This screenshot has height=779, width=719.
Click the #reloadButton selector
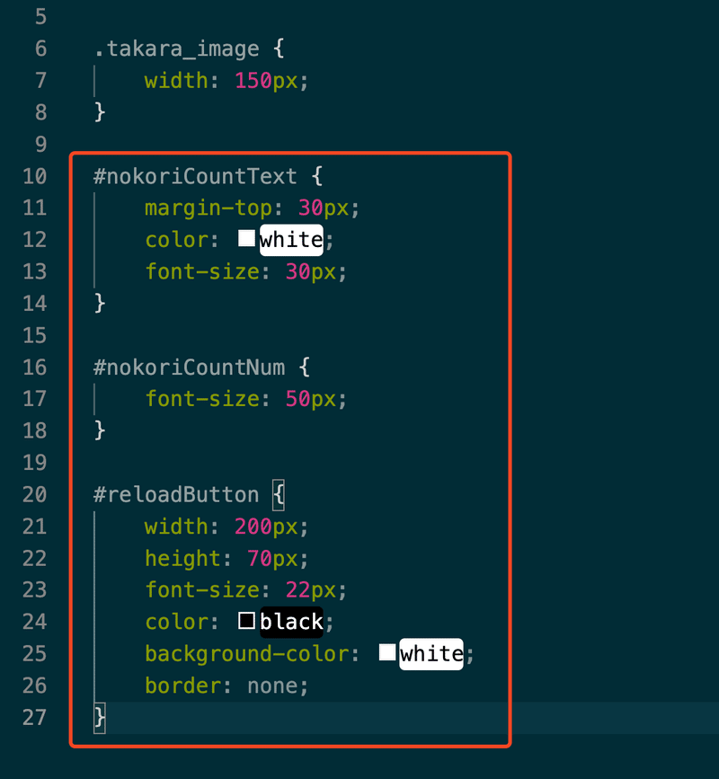pyautogui.click(x=176, y=495)
